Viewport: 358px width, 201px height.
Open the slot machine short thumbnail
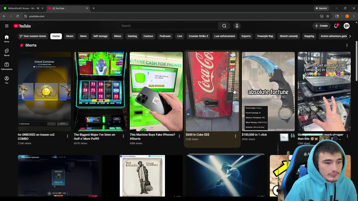[100, 91]
